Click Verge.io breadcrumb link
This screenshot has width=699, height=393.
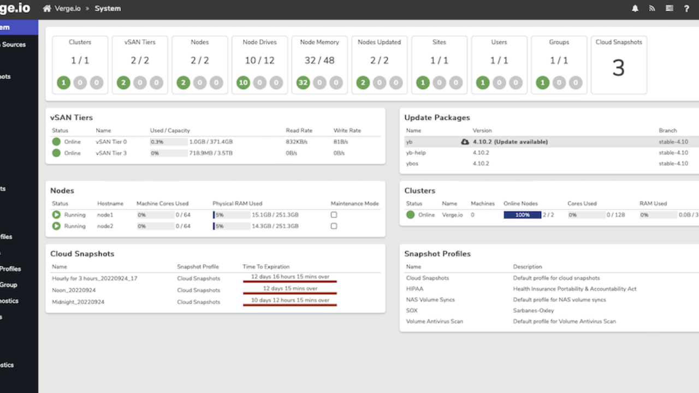(67, 8)
